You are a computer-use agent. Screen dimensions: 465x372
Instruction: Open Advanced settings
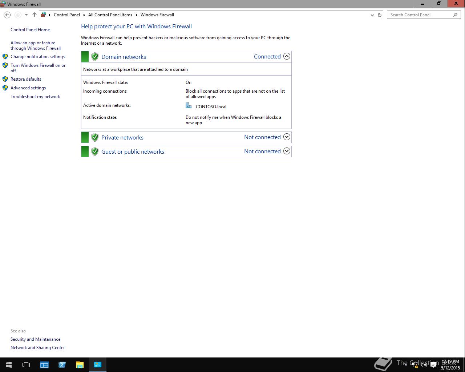(x=28, y=88)
